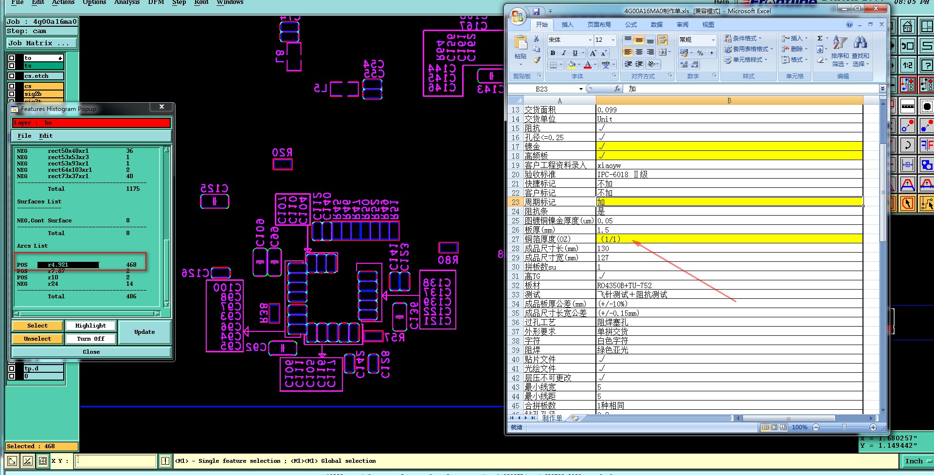Open the font name dropdown
This screenshot has height=475, width=934.
point(590,40)
